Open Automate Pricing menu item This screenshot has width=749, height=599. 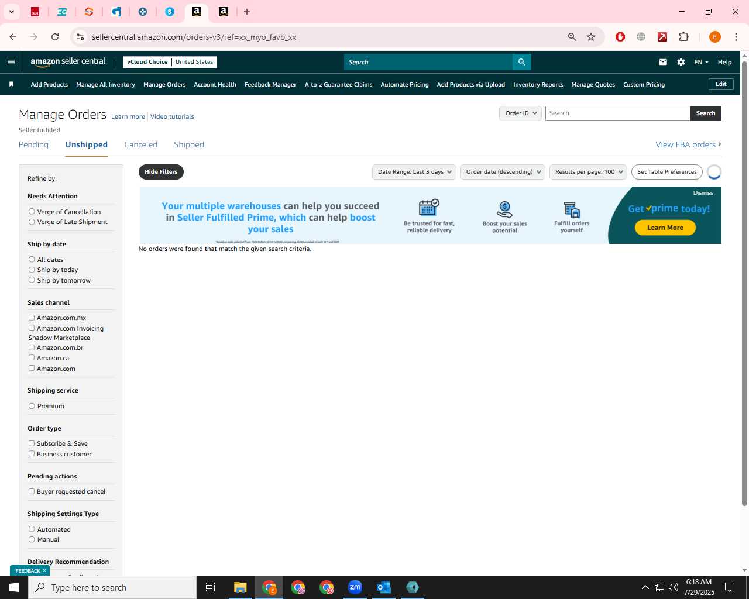tap(404, 85)
